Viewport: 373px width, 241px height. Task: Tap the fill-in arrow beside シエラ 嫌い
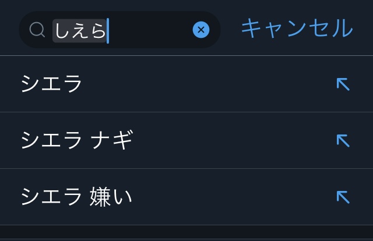point(343,197)
